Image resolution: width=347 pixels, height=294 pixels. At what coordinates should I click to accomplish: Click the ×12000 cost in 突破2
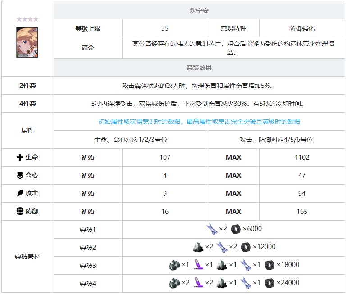[x=264, y=246]
